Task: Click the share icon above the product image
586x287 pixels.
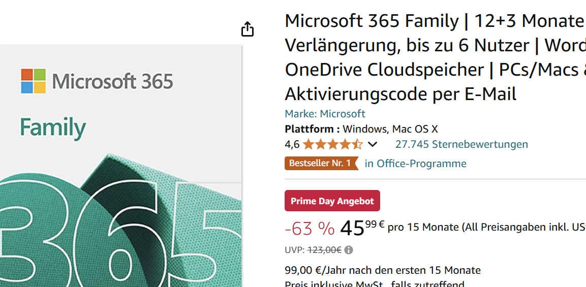Action: [247, 29]
